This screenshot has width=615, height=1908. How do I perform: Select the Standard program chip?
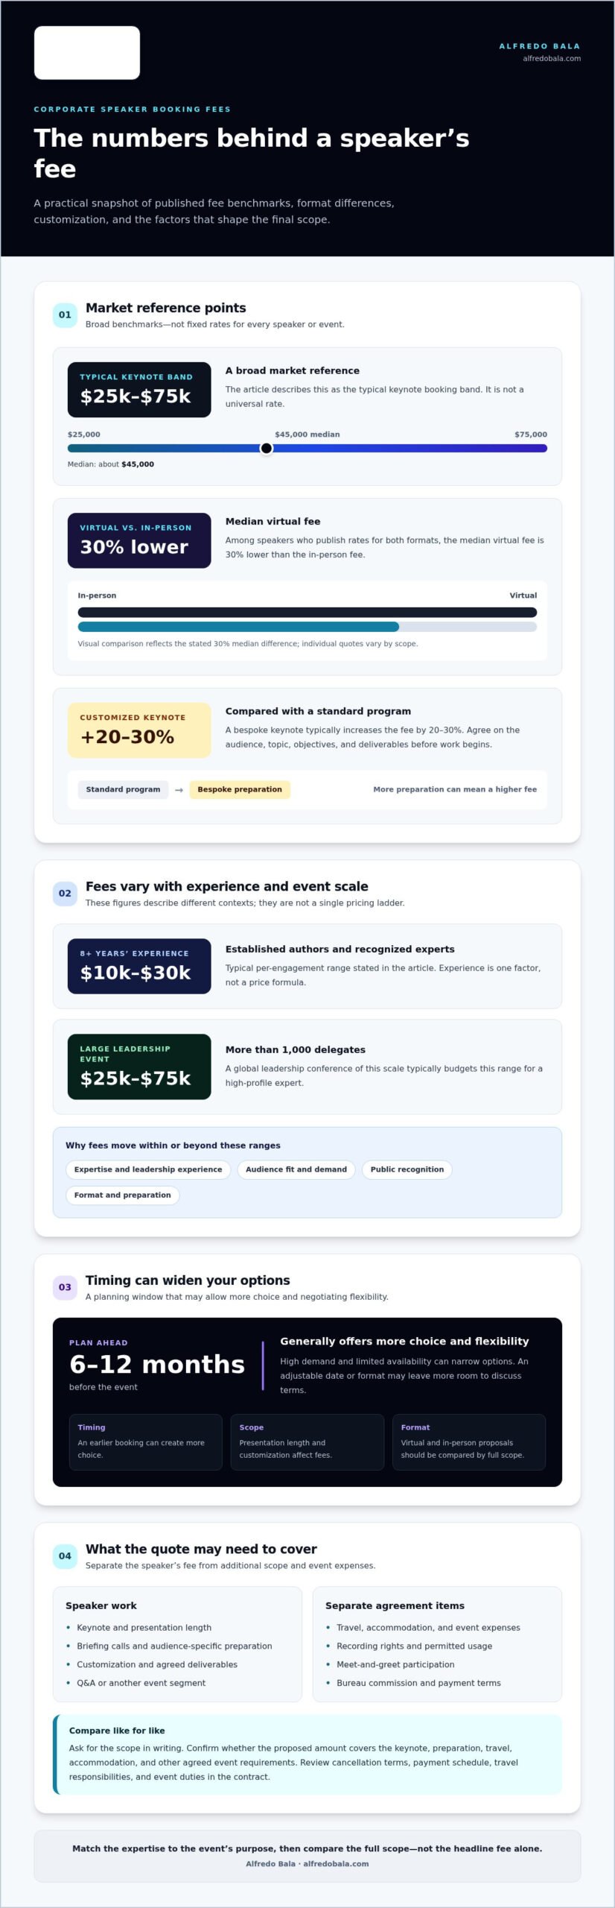(123, 789)
